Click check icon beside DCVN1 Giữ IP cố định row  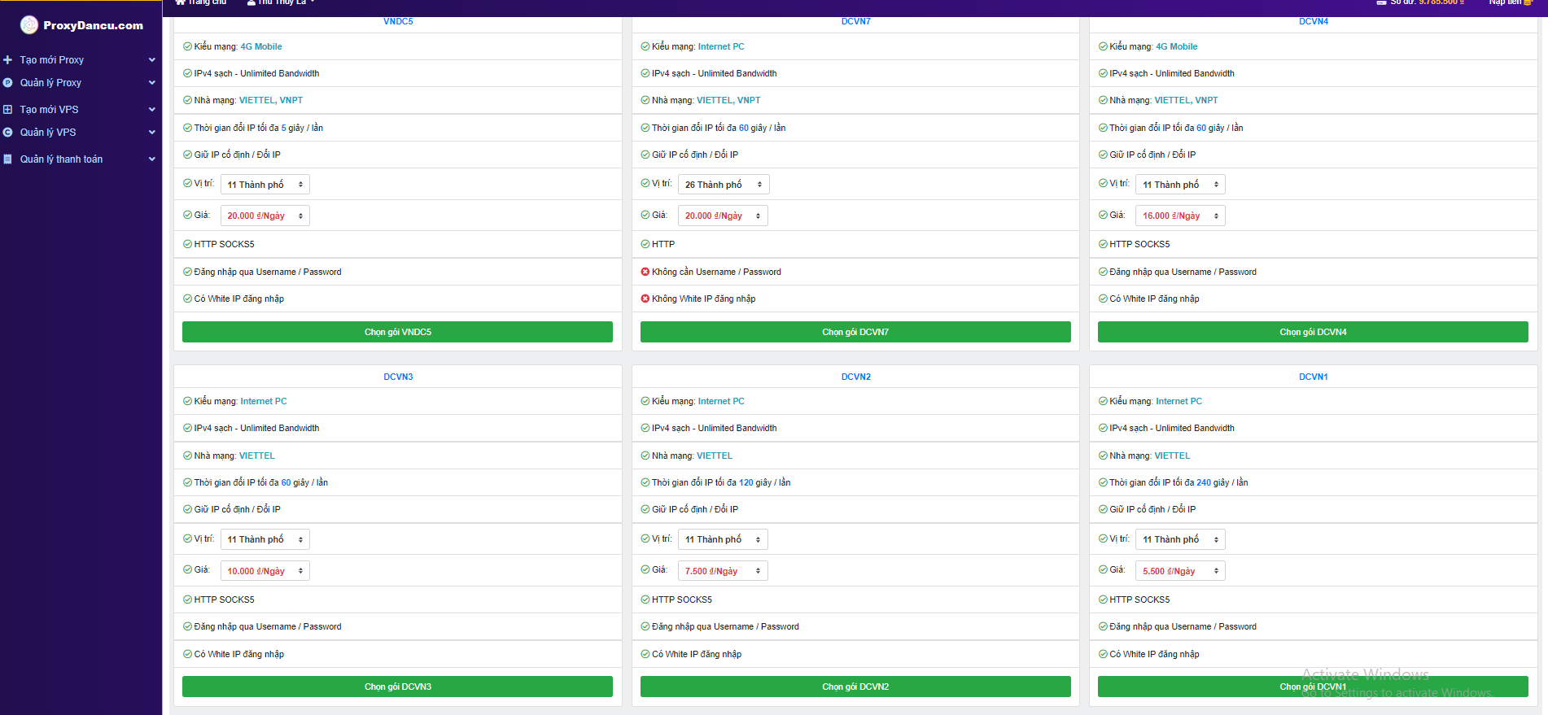[1103, 509]
